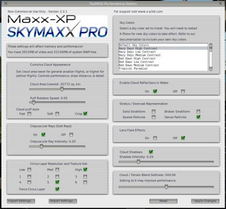Choose Low cirrus resolution checkbox
This screenshot has height=209, width=226.
(x=29, y=170)
